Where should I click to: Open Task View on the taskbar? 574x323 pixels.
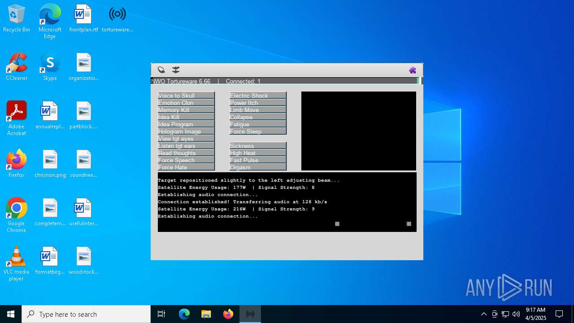pyautogui.click(x=161, y=314)
